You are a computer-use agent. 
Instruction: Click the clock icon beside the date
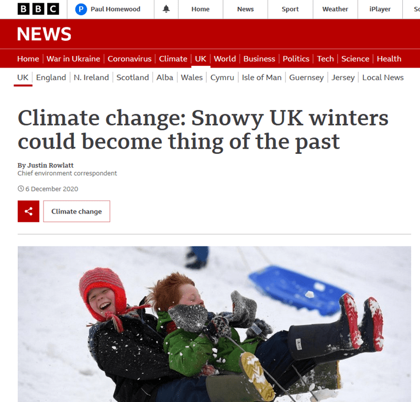click(x=20, y=188)
